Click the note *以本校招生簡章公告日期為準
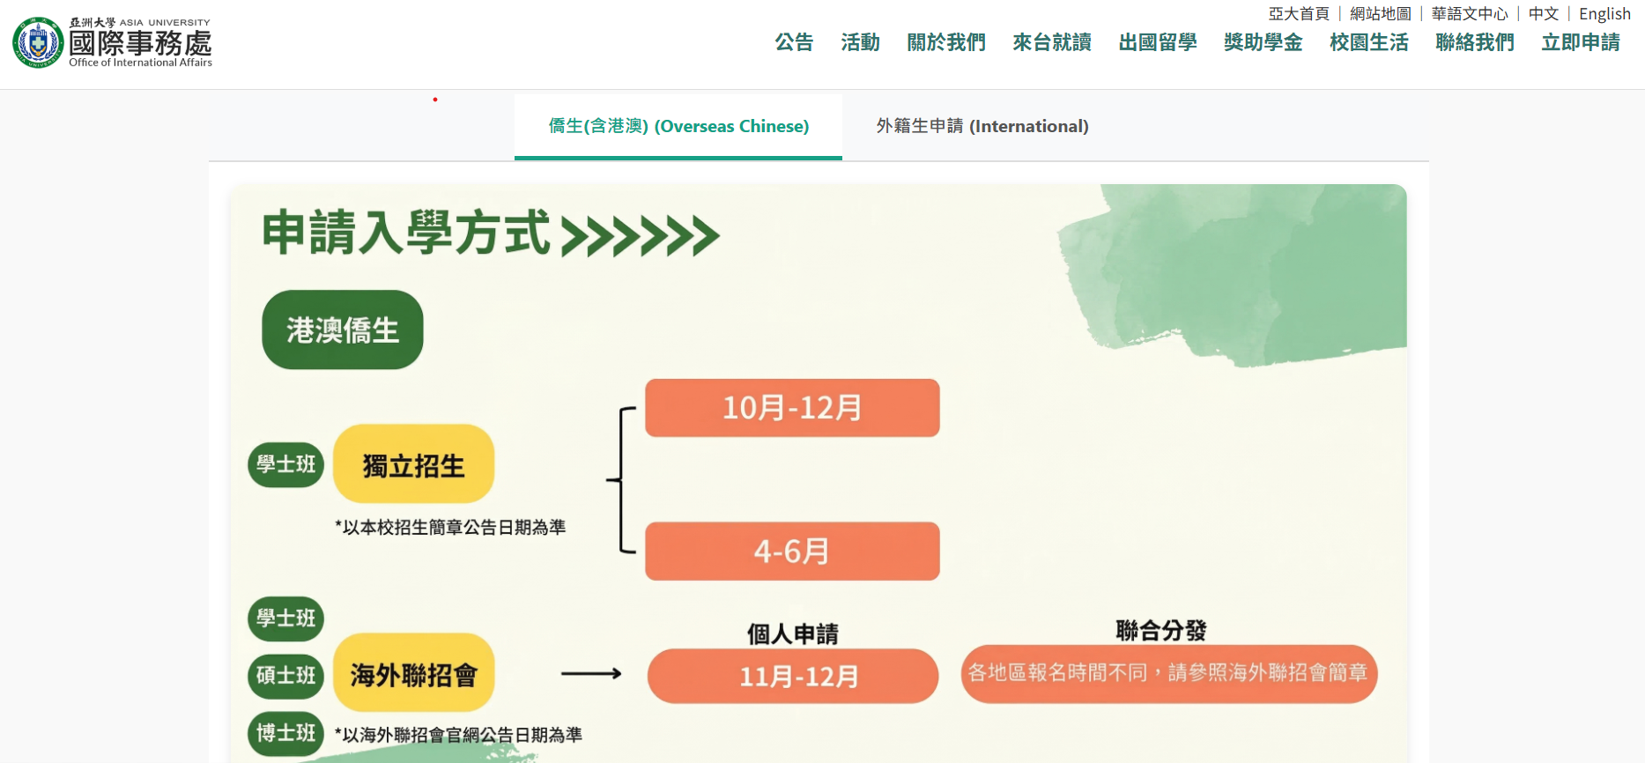Image resolution: width=1645 pixels, height=763 pixels. click(450, 527)
